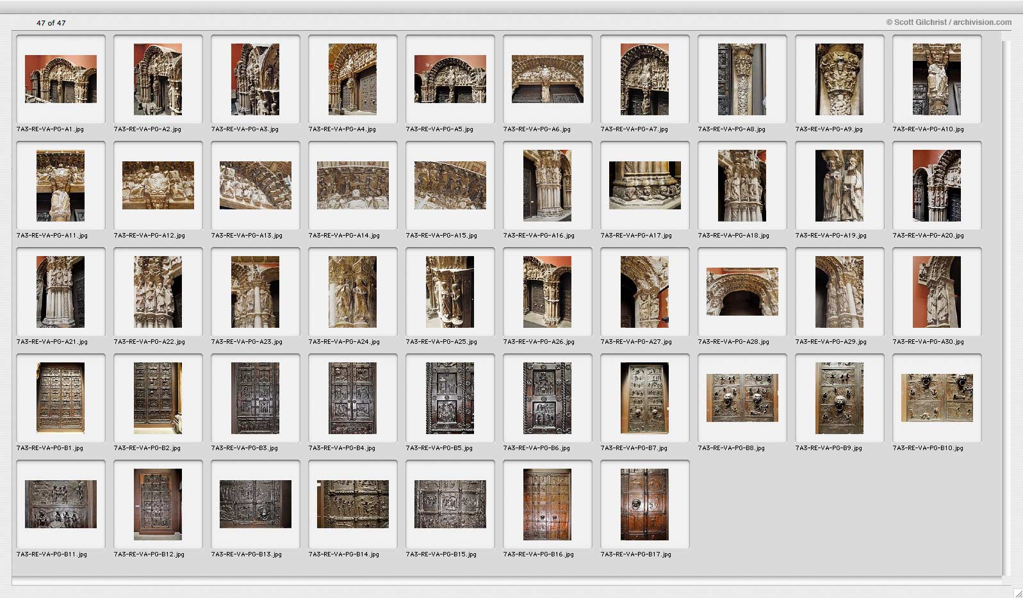Open arch thumbnail 7A3-RE-VA-PG-A28.jpg

click(742, 291)
